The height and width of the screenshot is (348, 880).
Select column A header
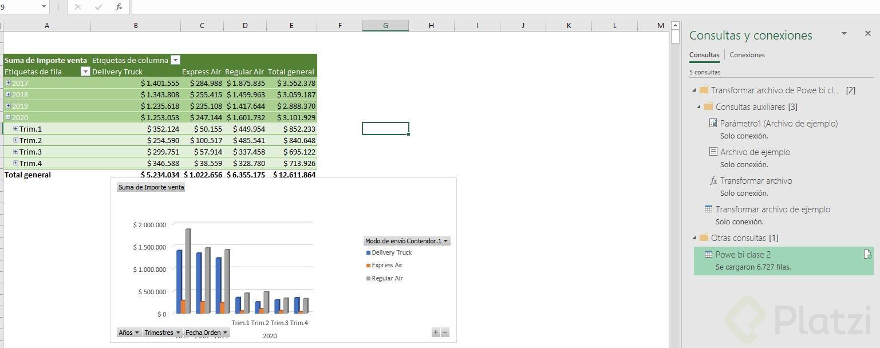[x=46, y=25]
